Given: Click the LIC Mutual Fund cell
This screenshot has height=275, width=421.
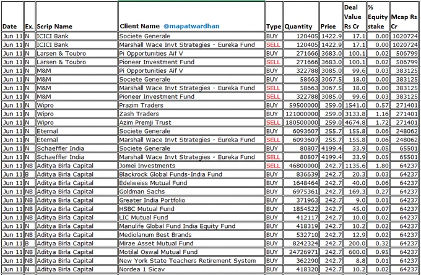Looking at the screenshot, I should 191,218.
